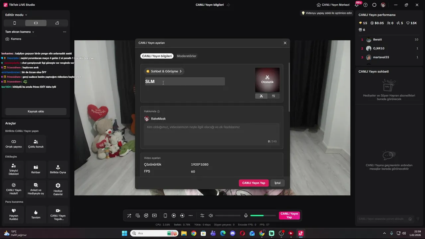Click the Otomatik cover thumbnail
The image size is (425, 239).
[x=267, y=80]
